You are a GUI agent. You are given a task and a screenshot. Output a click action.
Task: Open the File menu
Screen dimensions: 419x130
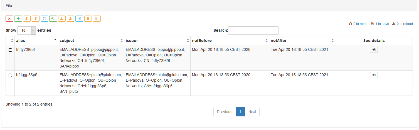[x=9, y=6]
